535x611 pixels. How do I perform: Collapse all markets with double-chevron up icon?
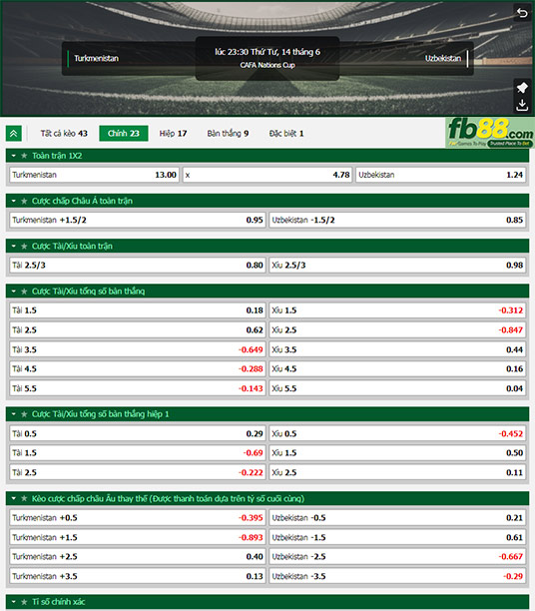tap(14, 134)
